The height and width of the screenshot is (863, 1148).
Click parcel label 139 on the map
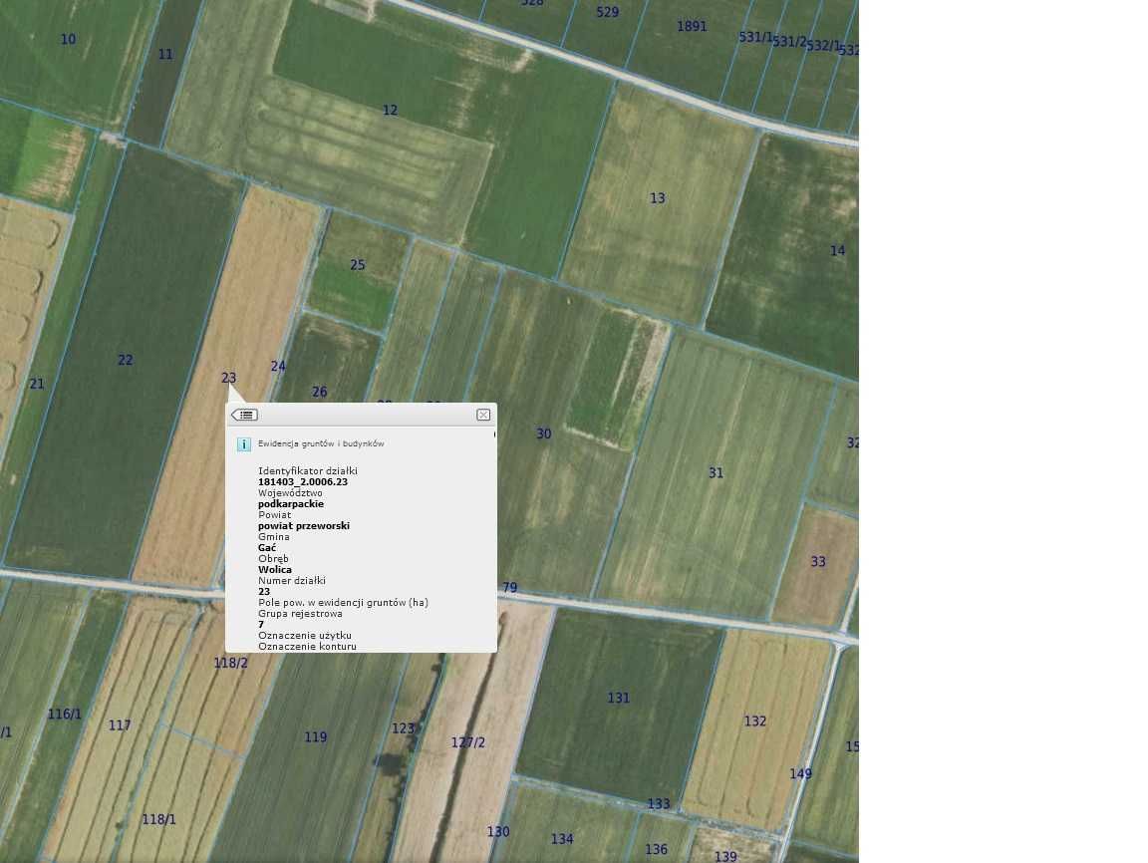(x=724, y=856)
